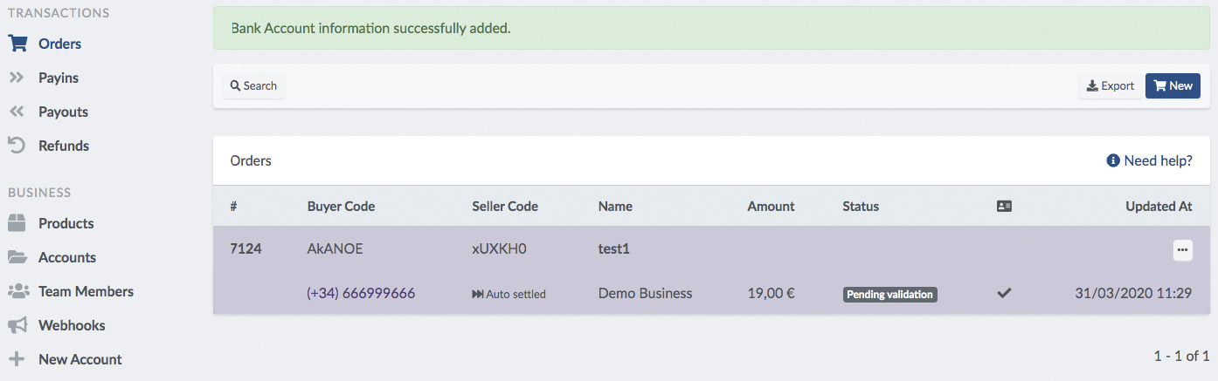Viewport: 1218px width, 381px height.
Task: Click the Pending validation status badge
Action: tap(890, 295)
